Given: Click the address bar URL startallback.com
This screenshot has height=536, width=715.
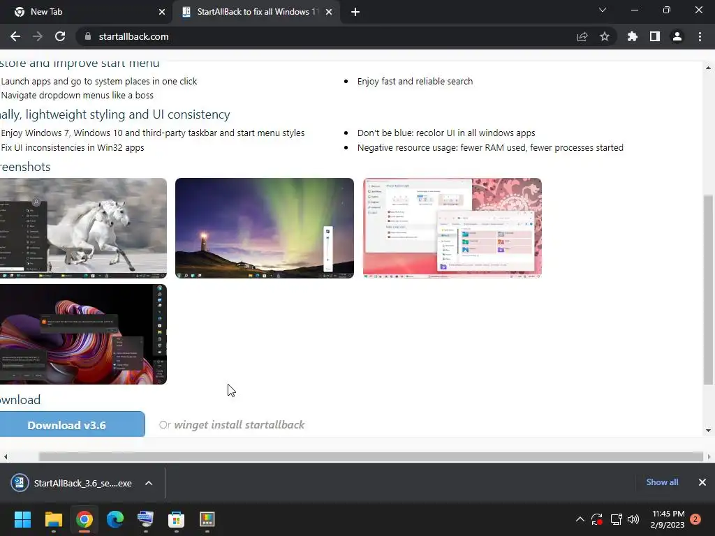Looking at the screenshot, I should pos(133,36).
